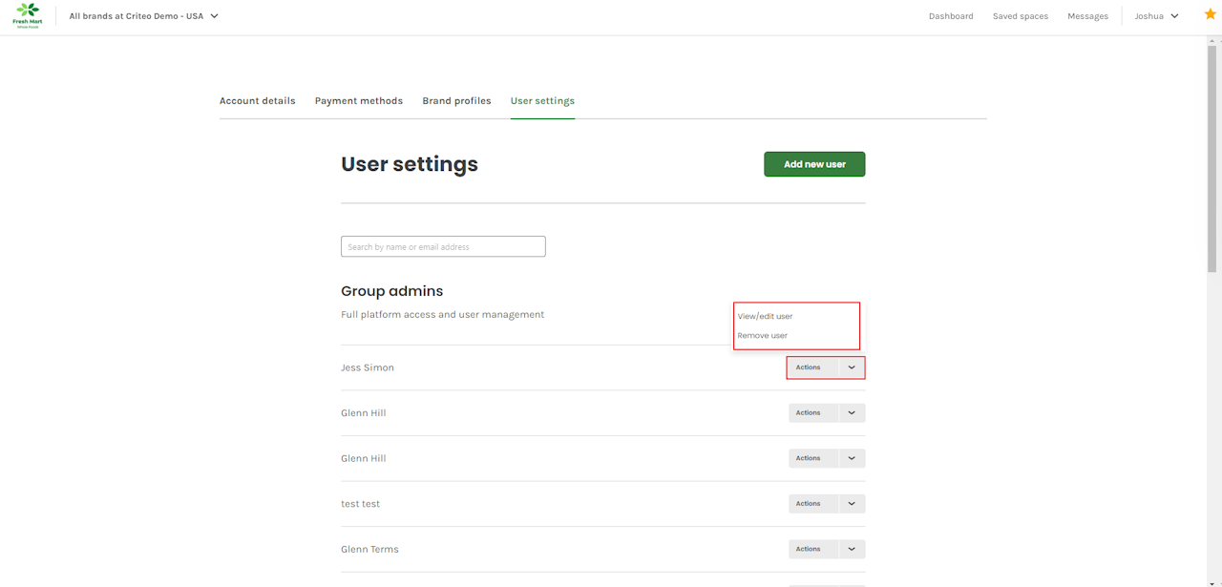Go to the Brand profiles tab
The width and height of the screenshot is (1222, 587).
coord(456,101)
